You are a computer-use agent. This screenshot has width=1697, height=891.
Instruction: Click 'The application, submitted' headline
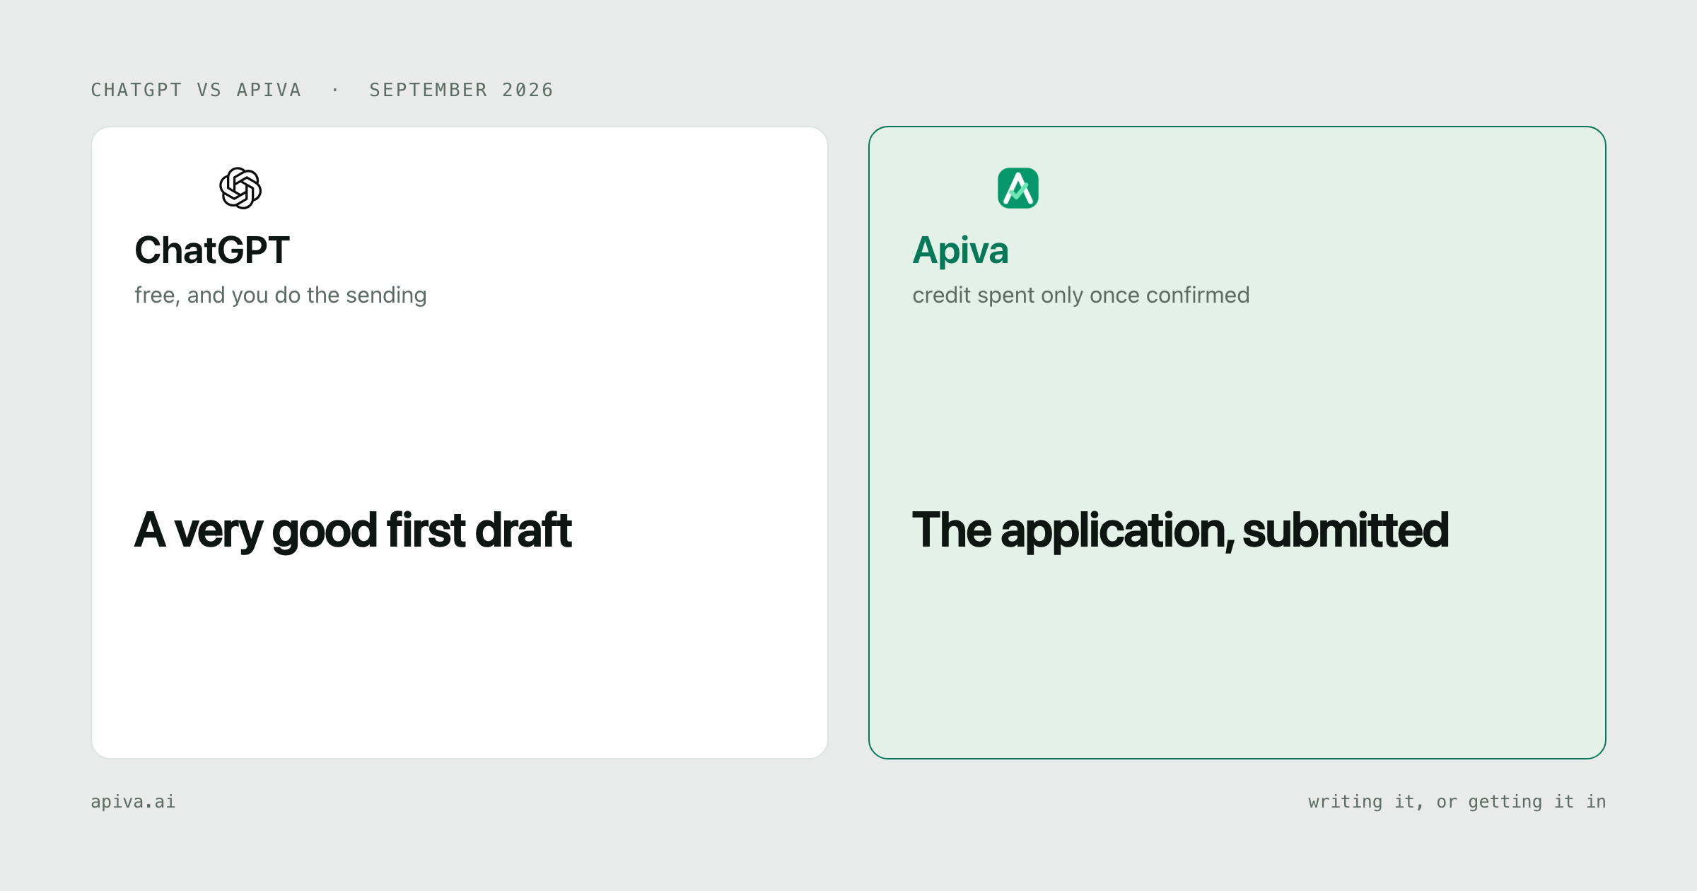pos(1180,530)
